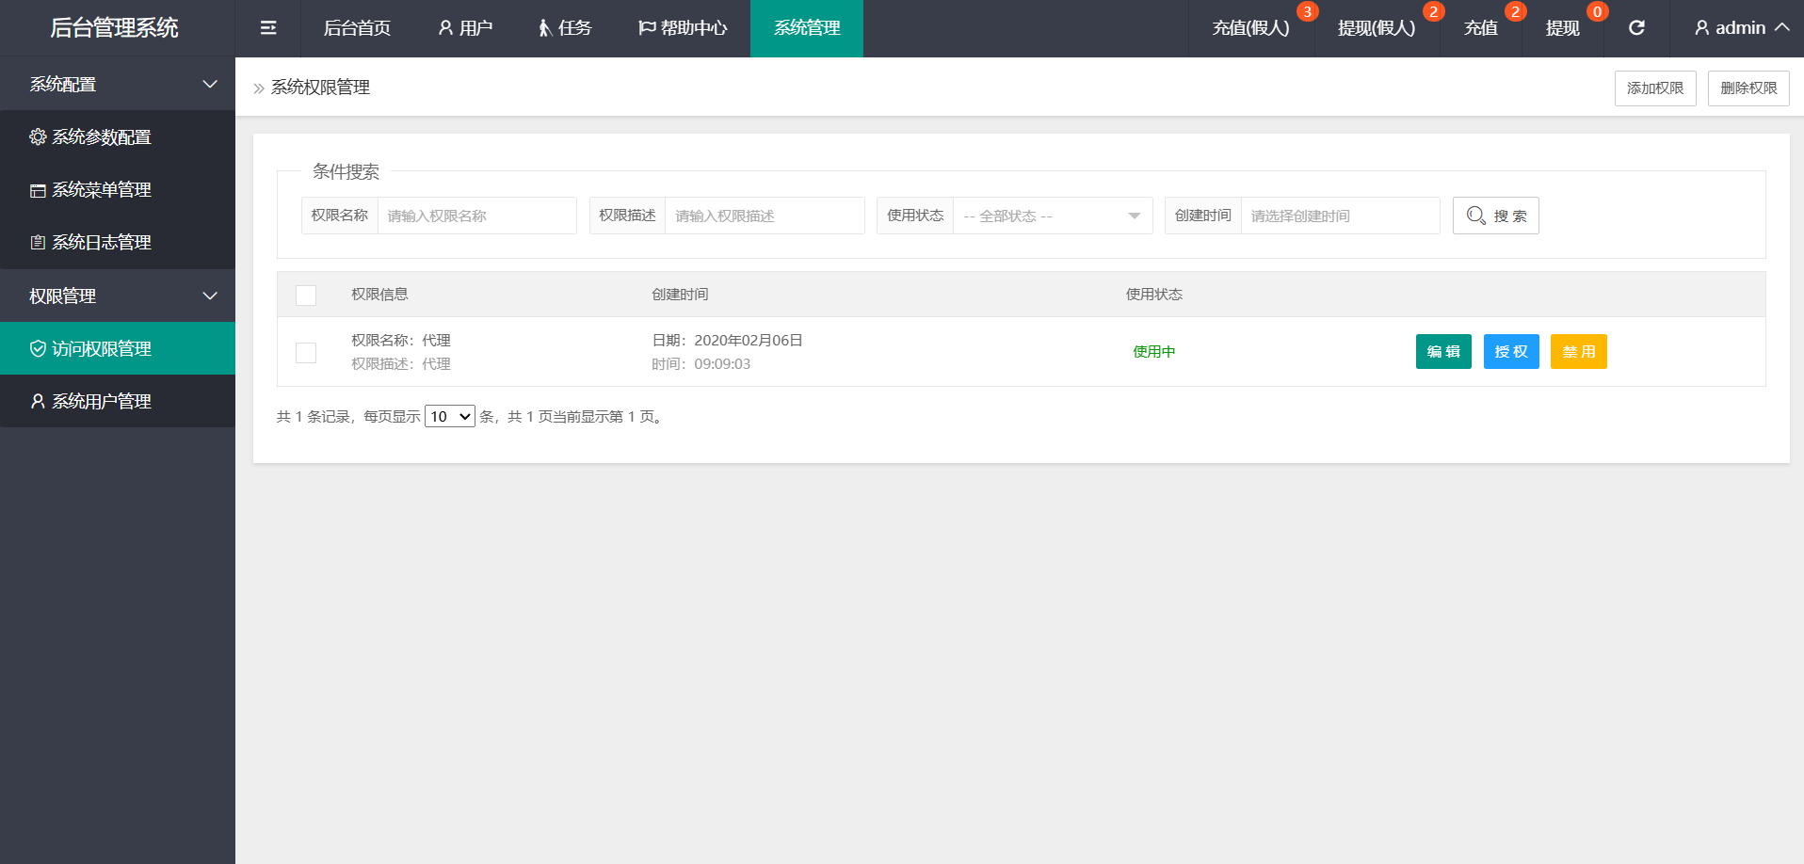Click the orange 禁用 button
The width and height of the screenshot is (1804, 864).
pos(1579,351)
